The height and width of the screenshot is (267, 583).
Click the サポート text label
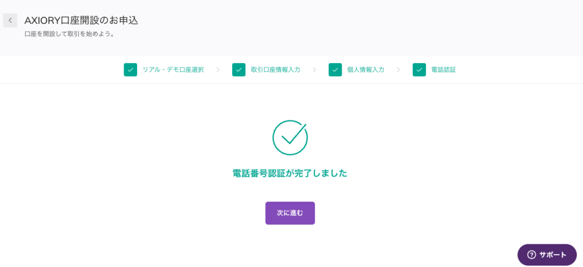coord(553,255)
